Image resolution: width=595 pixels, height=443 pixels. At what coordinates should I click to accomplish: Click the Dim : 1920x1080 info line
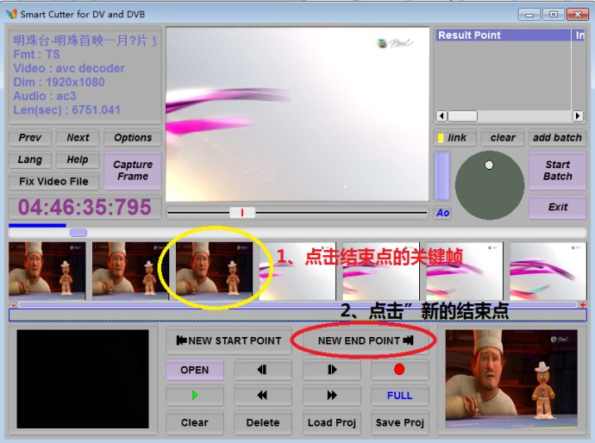tap(59, 82)
